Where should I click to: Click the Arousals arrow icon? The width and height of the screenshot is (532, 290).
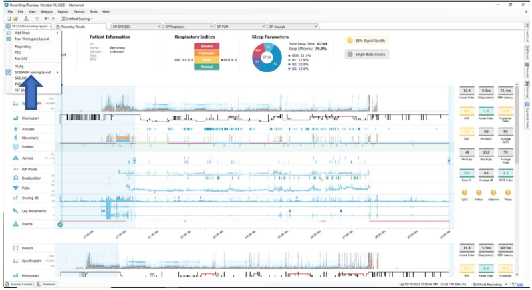point(15,129)
